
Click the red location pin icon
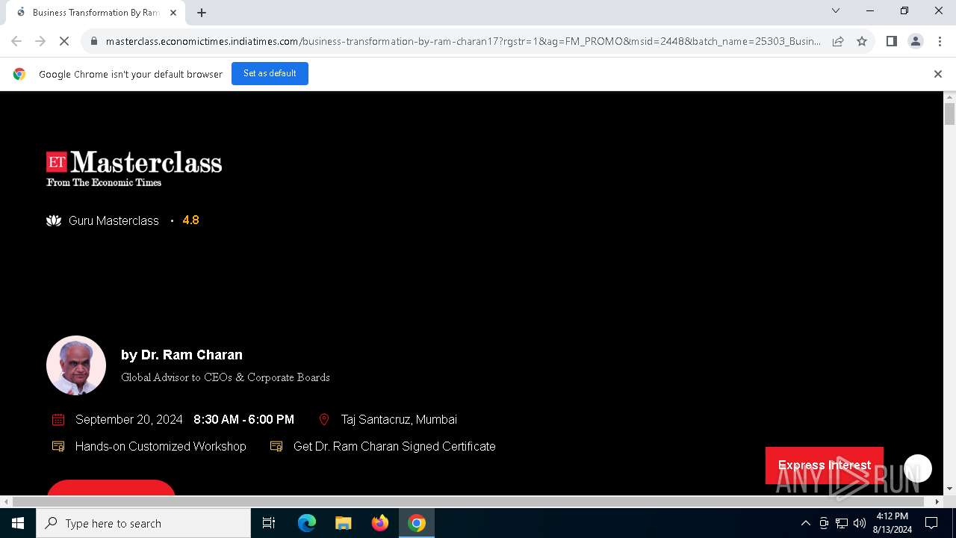pyautogui.click(x=324, y=420)
